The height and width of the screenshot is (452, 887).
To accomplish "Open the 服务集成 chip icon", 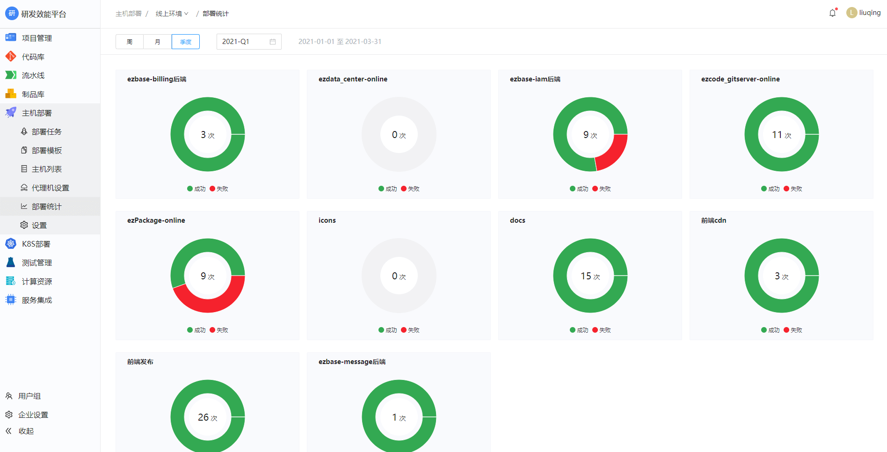I will 10,300.
